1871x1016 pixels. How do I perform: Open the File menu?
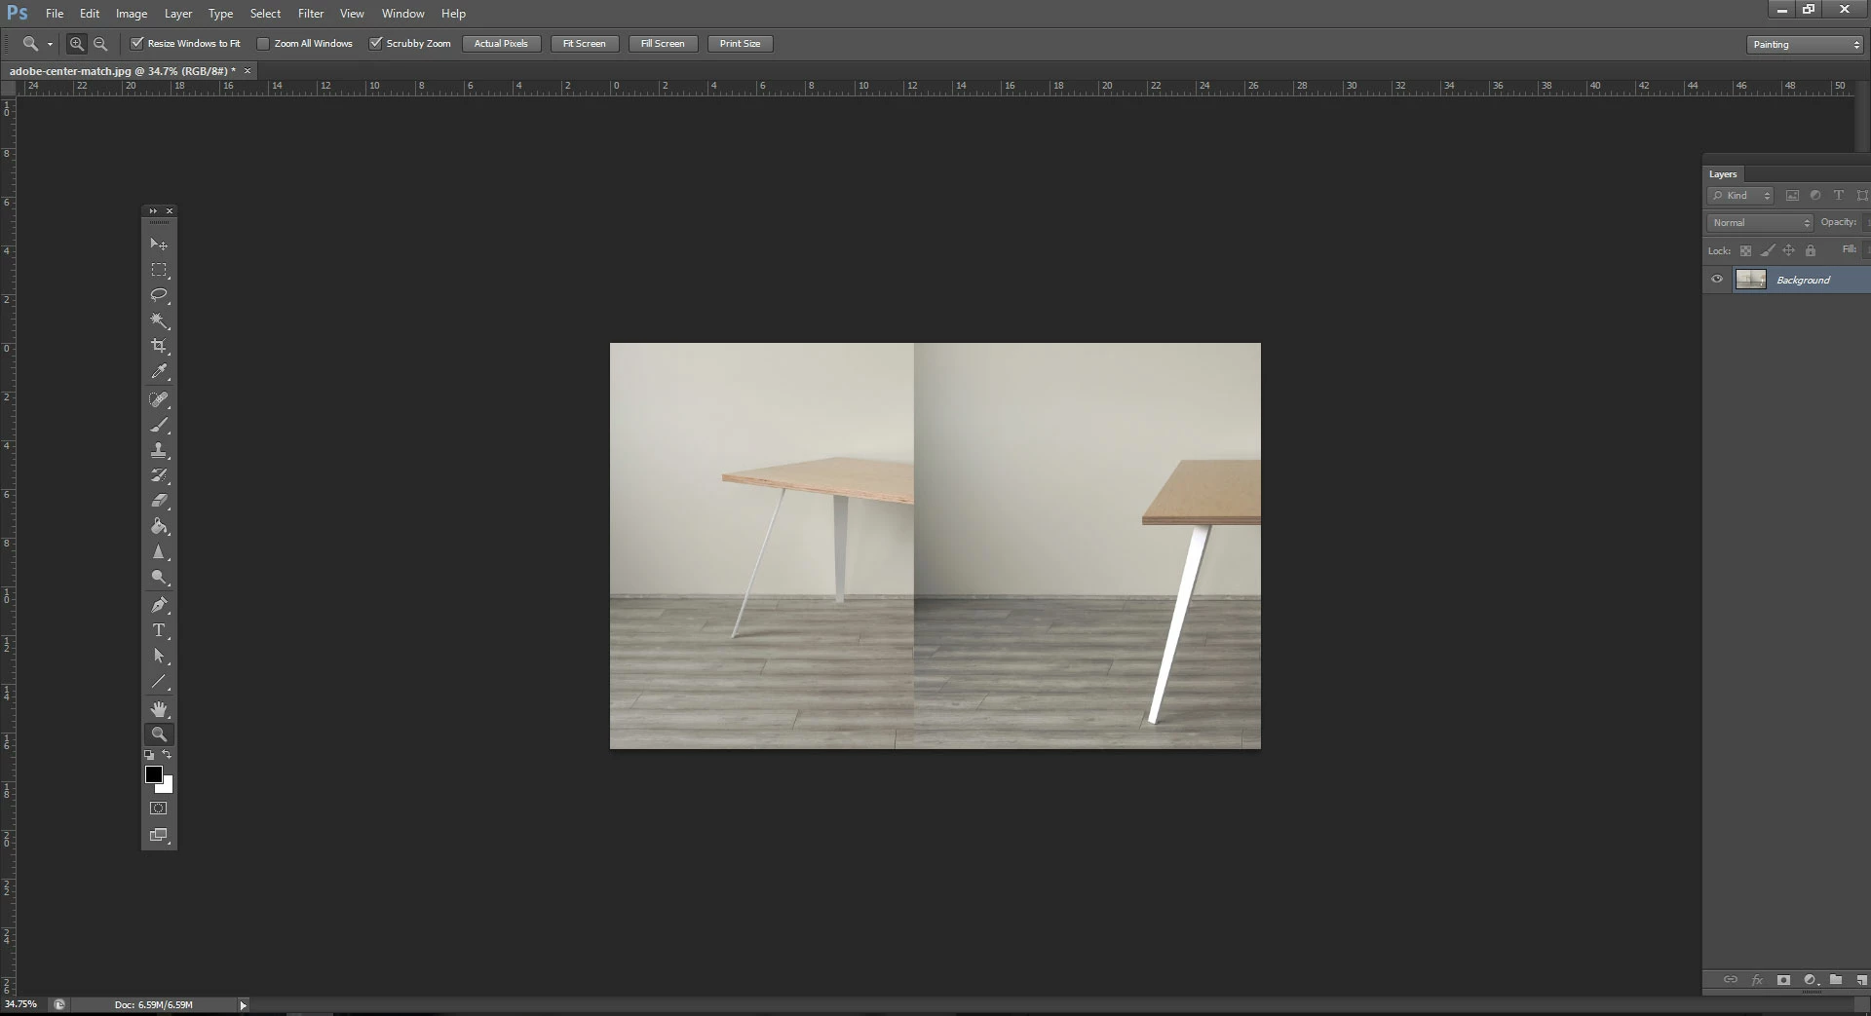[x=55, y=14]
